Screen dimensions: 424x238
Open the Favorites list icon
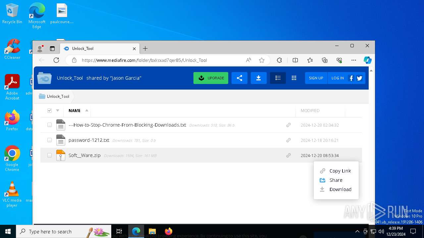[x=310, y=60]
